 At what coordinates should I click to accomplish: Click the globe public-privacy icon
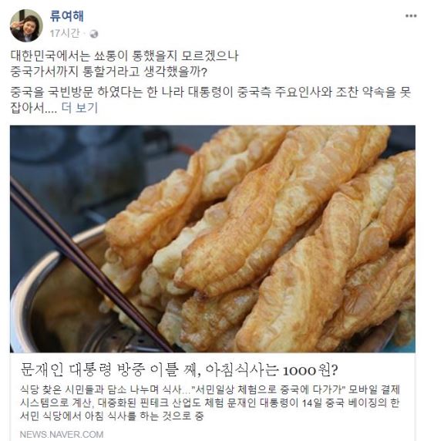[93, 34]
